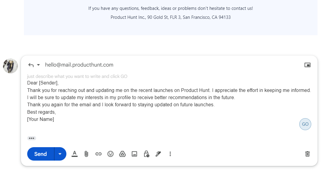Image resolution: width=325 pixels, height=180 pixels.
Task: Toggle confidential mode lock icon
Action: click(147, 154)
